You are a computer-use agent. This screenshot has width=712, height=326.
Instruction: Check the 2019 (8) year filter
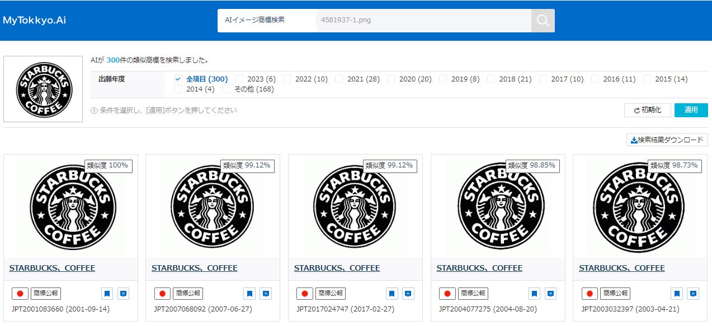pos(443,79)
